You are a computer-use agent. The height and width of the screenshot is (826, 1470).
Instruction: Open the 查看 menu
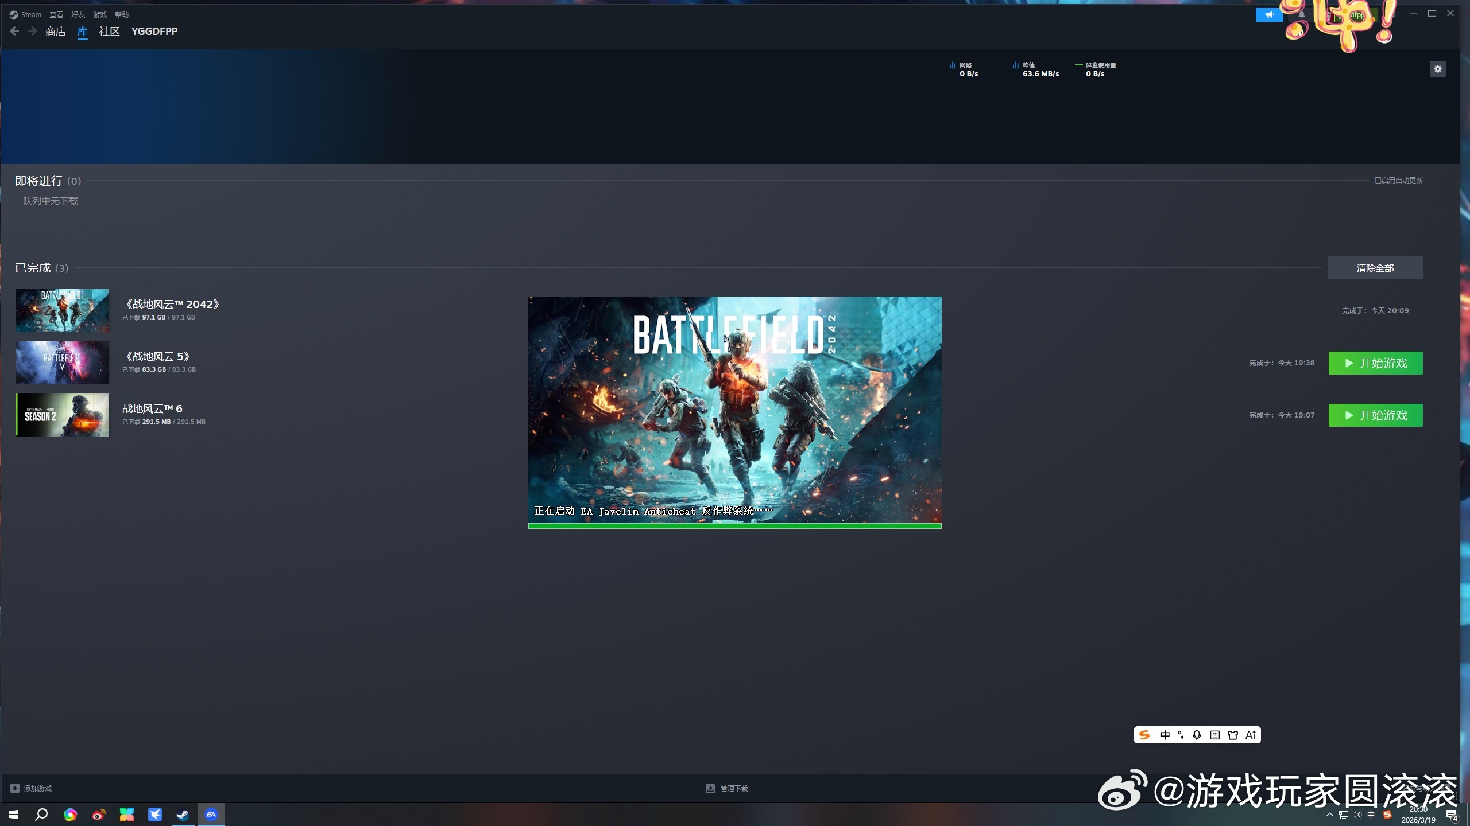tap(56, 14)
